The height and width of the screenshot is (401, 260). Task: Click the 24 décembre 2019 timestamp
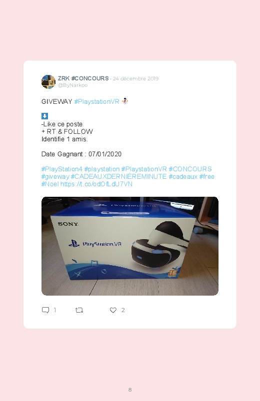tap(136, 78)
